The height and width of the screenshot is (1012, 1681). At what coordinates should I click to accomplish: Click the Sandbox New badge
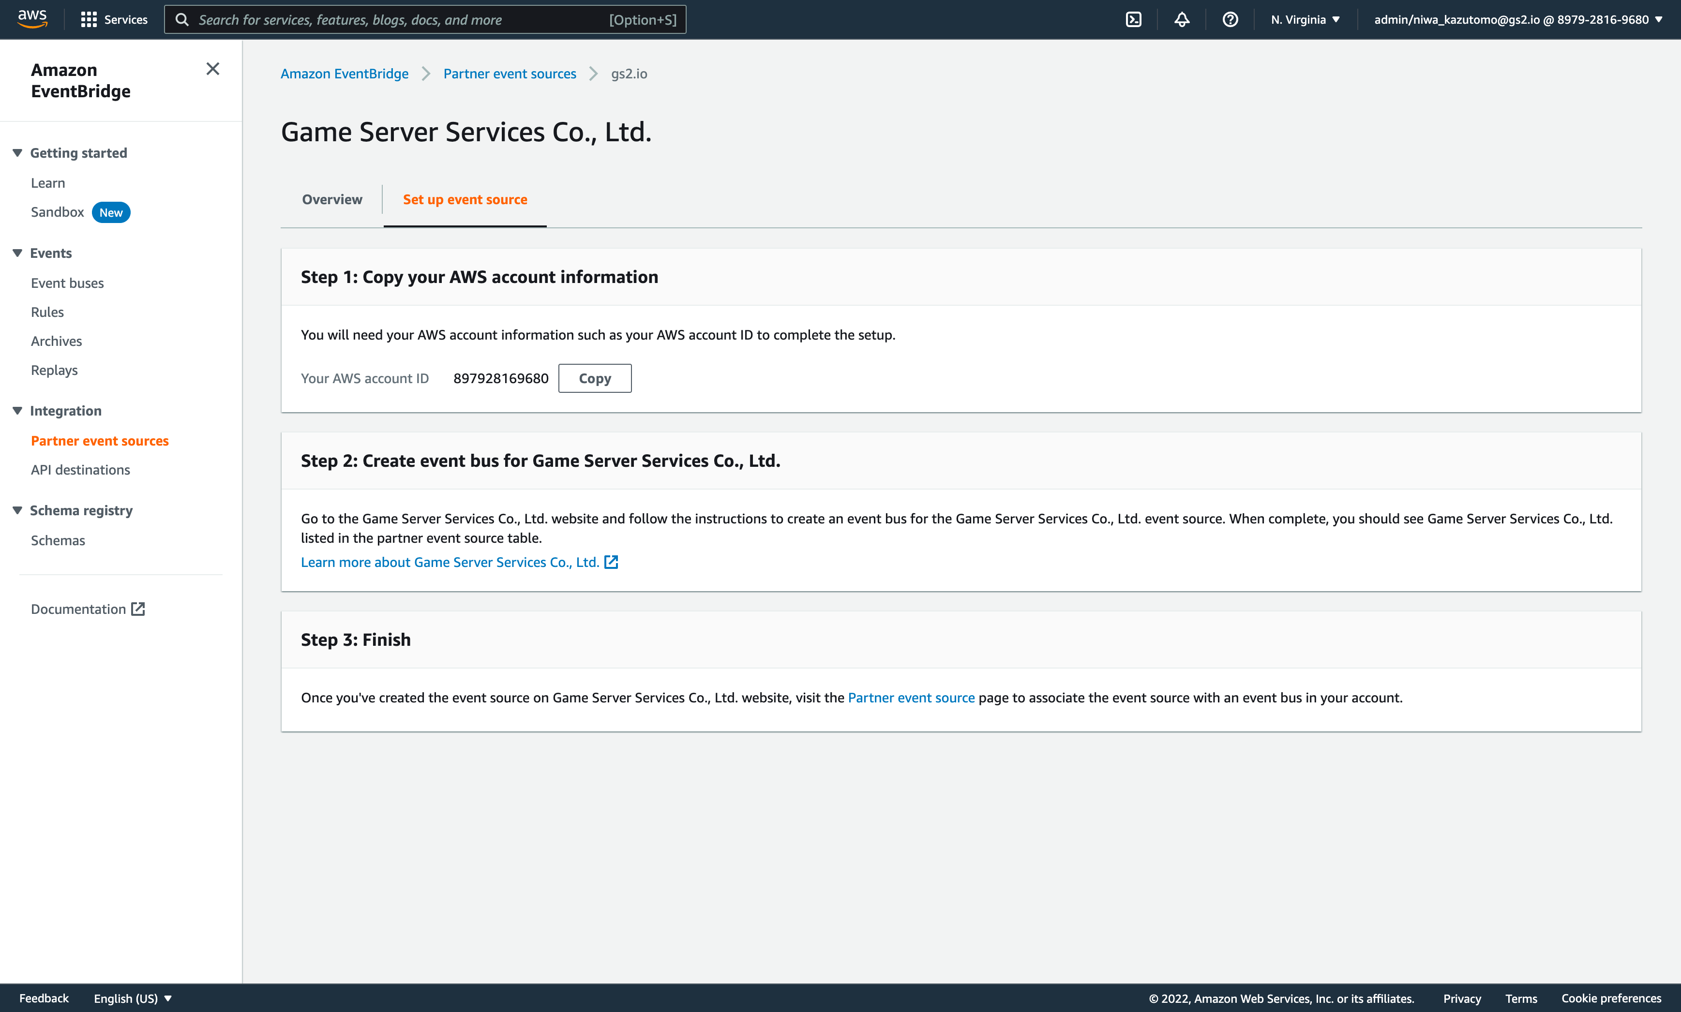(111, 213)
